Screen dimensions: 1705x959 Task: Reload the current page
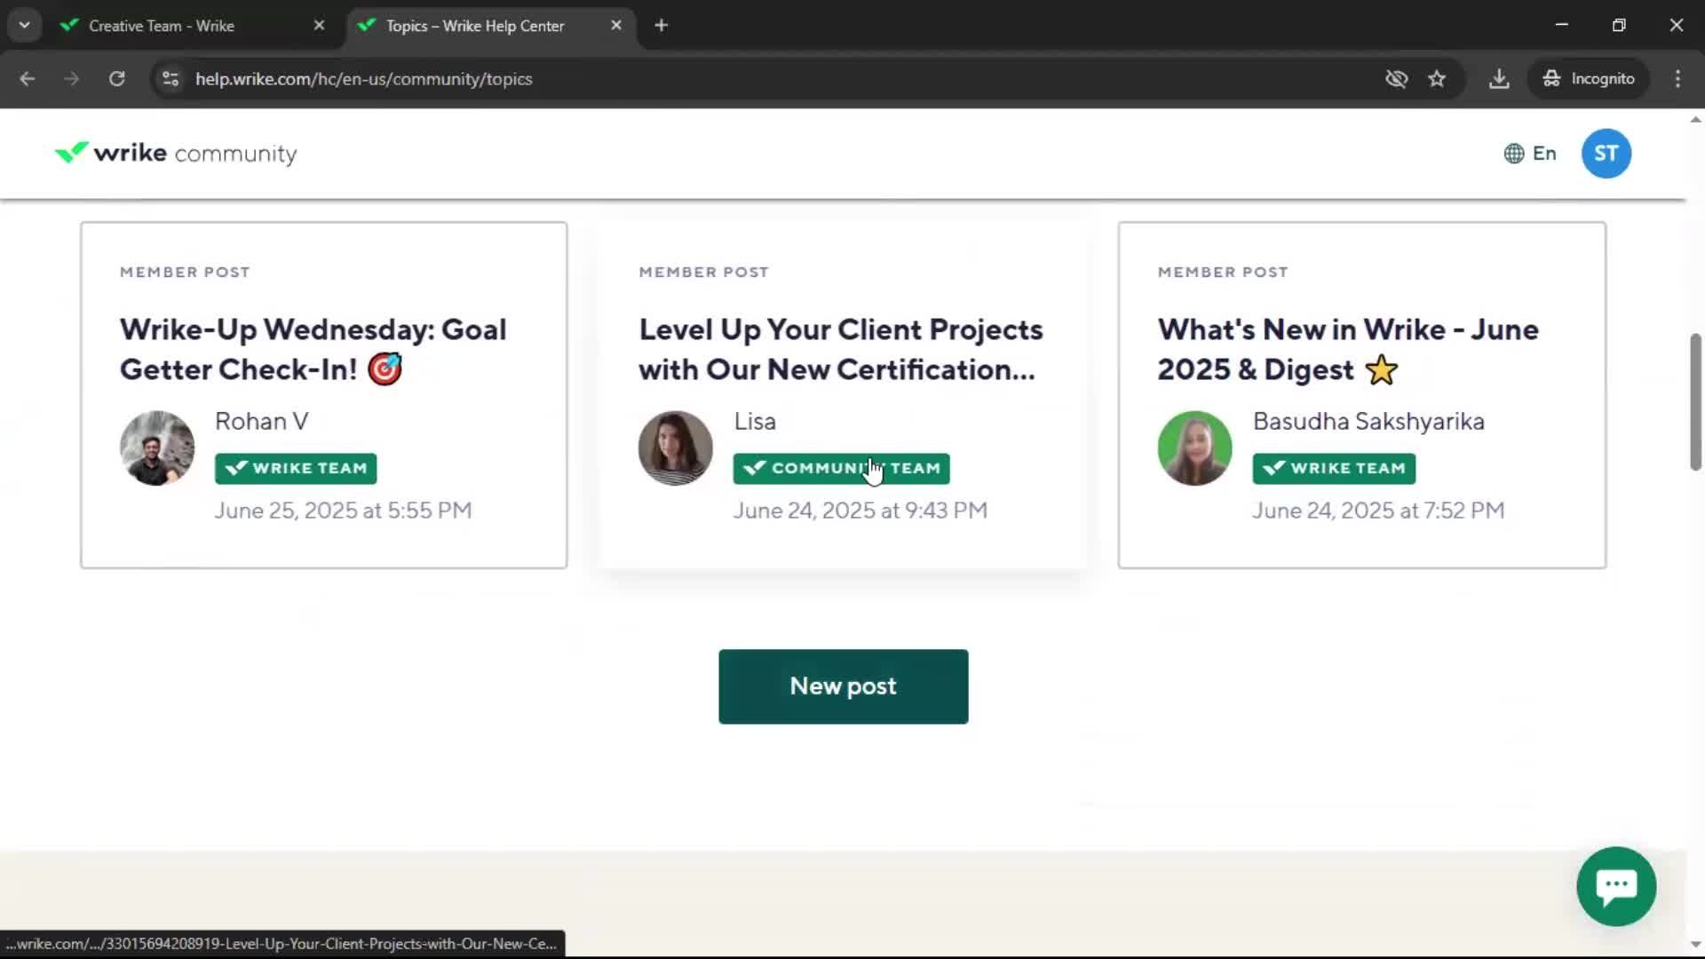pyautogui.click(x=116, y=79)
